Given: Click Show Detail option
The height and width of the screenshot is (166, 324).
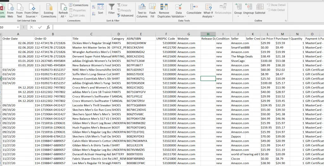Looking at the screenshot, I should point(276,5).
